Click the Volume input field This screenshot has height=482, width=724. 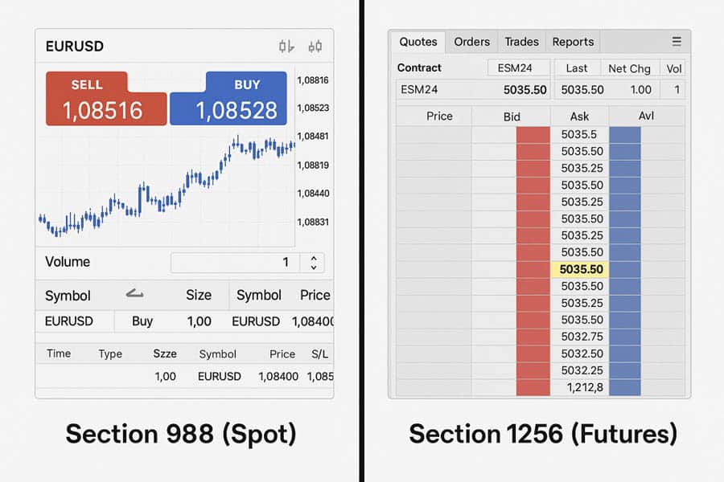tap(235, 262)
